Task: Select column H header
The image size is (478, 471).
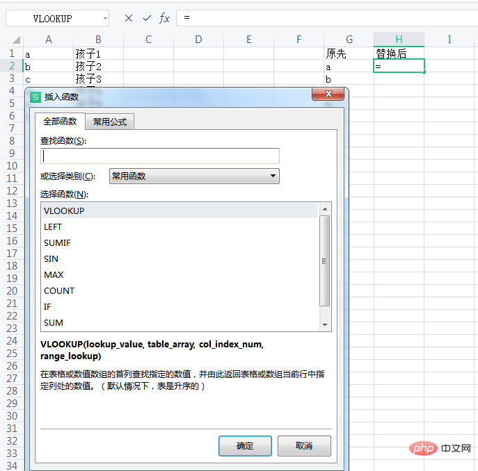Action: click(399, 40)
